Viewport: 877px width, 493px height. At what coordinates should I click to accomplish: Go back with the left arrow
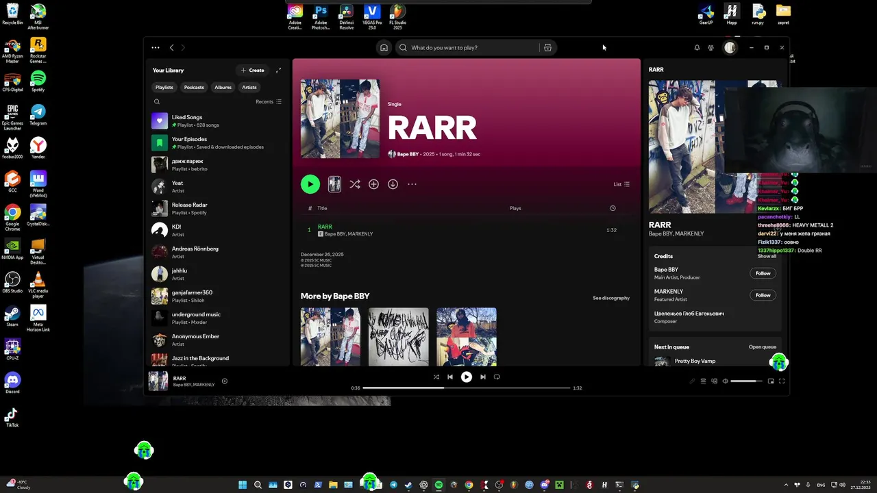point(172,47)
